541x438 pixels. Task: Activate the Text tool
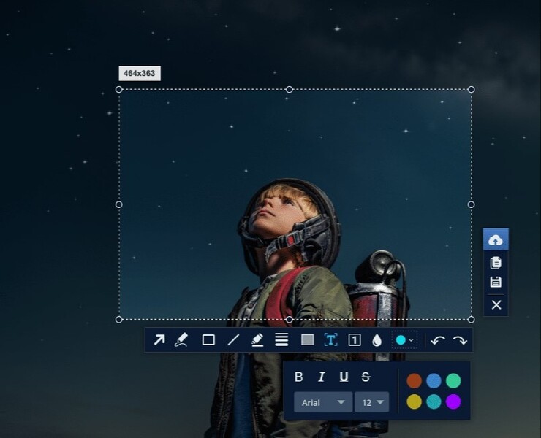[x=330, y=340]
